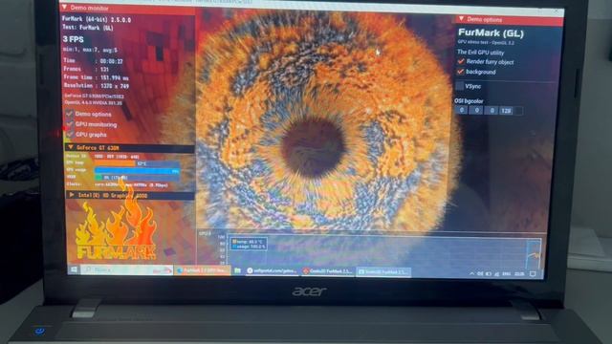
Task: Switch to the softportal.com browser window
Action: coord(272,271)
